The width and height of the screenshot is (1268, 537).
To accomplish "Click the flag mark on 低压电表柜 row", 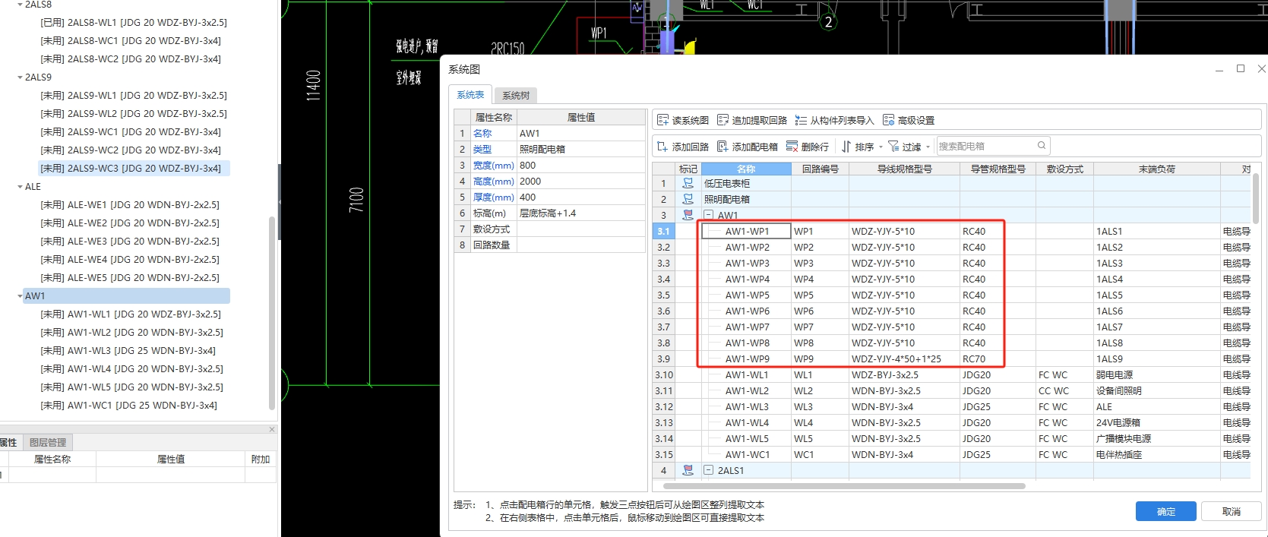I will (688, 183).
